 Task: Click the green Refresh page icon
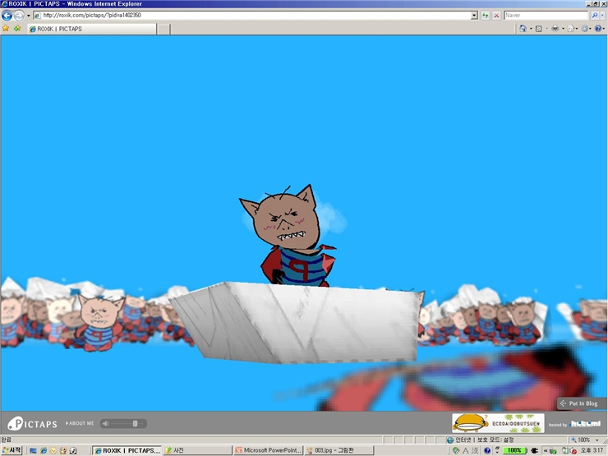pyautogui.click(x=485, y=16)
